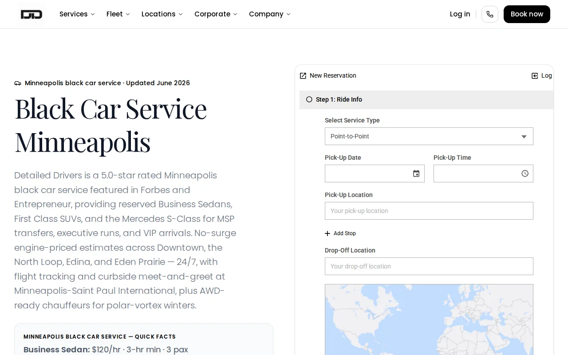Open the Locations navigation menu

[162, 14]
